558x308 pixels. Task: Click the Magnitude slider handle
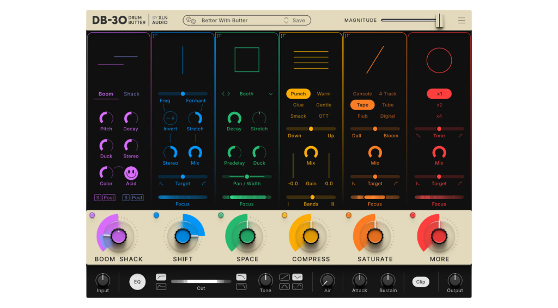pyautogui.click(x=440, y=20)
